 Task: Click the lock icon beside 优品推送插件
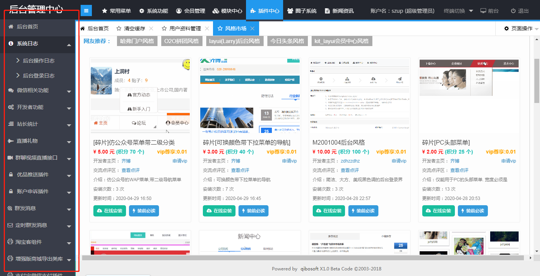[x=10, y=175]
